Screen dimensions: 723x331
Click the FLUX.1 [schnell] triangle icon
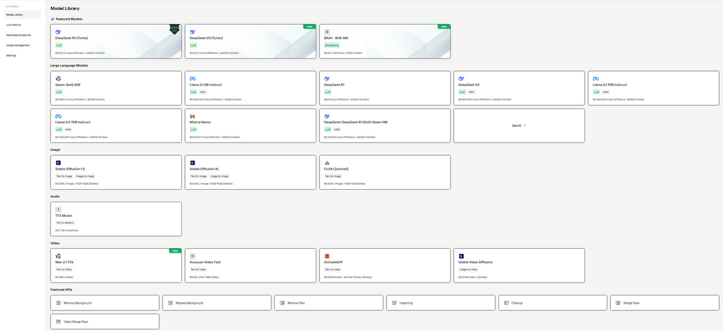327,163
